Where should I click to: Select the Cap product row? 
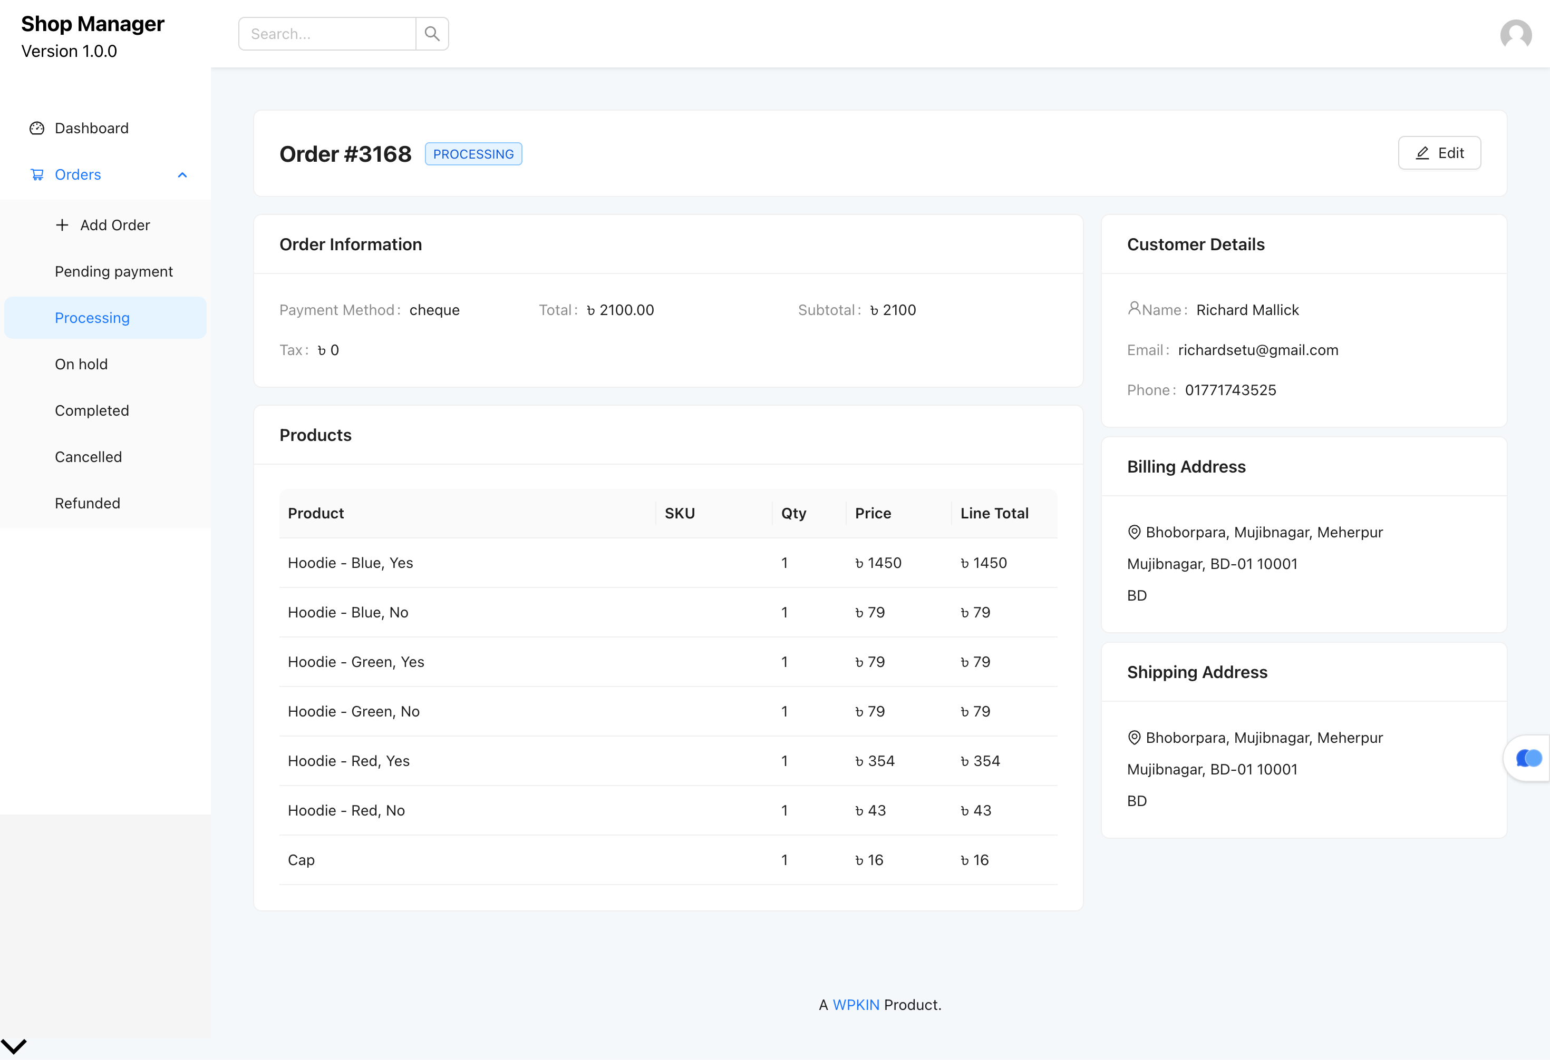click(669, 860)
